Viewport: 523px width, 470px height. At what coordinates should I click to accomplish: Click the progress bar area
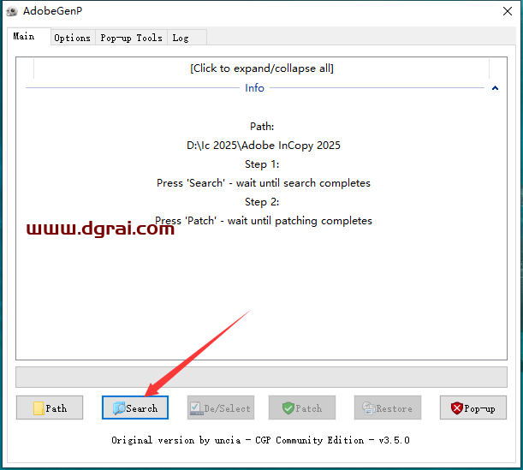[262, 378]
